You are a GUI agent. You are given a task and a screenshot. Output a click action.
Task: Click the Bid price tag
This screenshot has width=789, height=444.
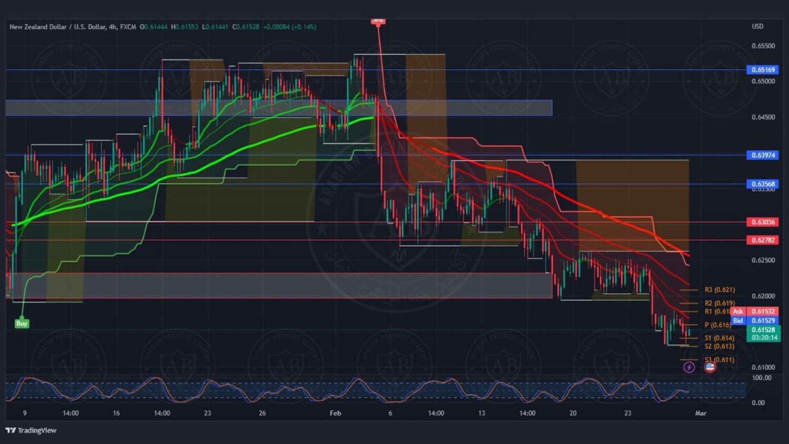point(738,320)
